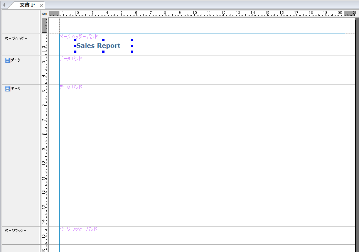Click the lower データ band icon in left panel

click(x=8, y=89)
